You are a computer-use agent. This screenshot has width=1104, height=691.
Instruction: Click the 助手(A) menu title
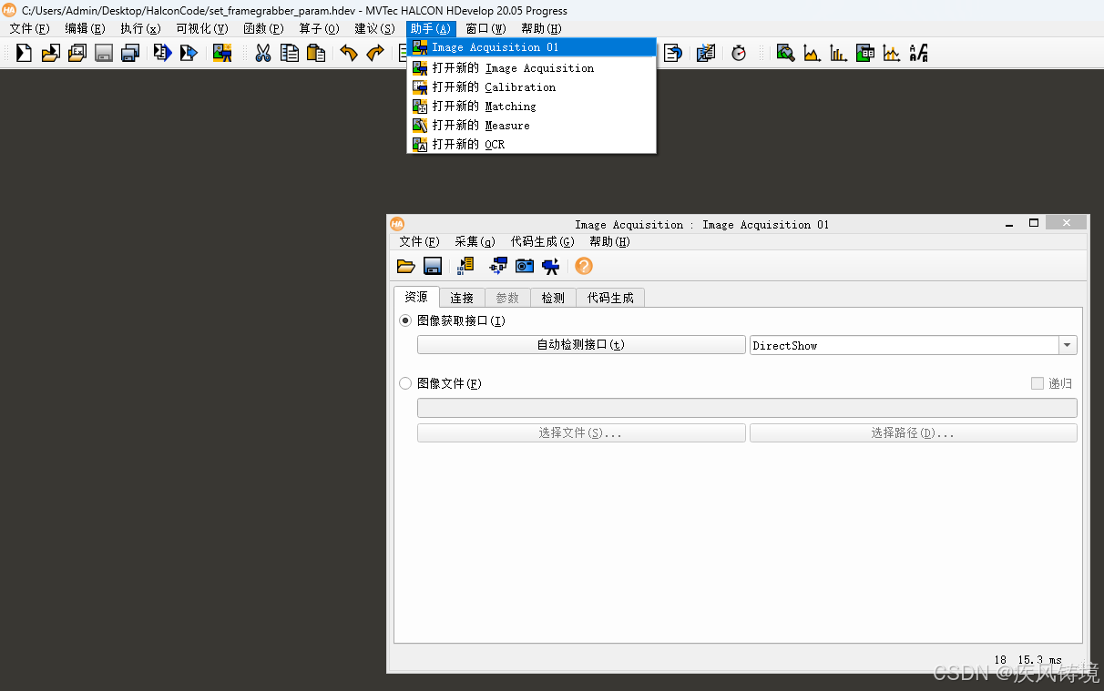point(431,29)
